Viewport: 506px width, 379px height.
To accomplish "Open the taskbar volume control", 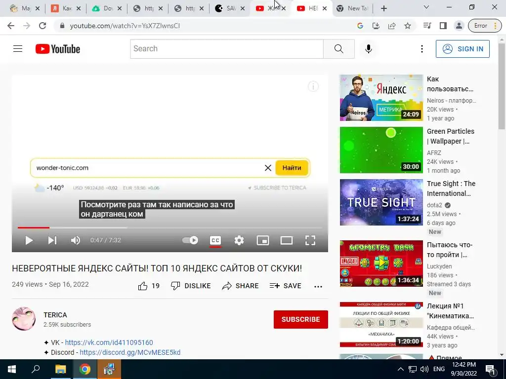I will [424, 369].
